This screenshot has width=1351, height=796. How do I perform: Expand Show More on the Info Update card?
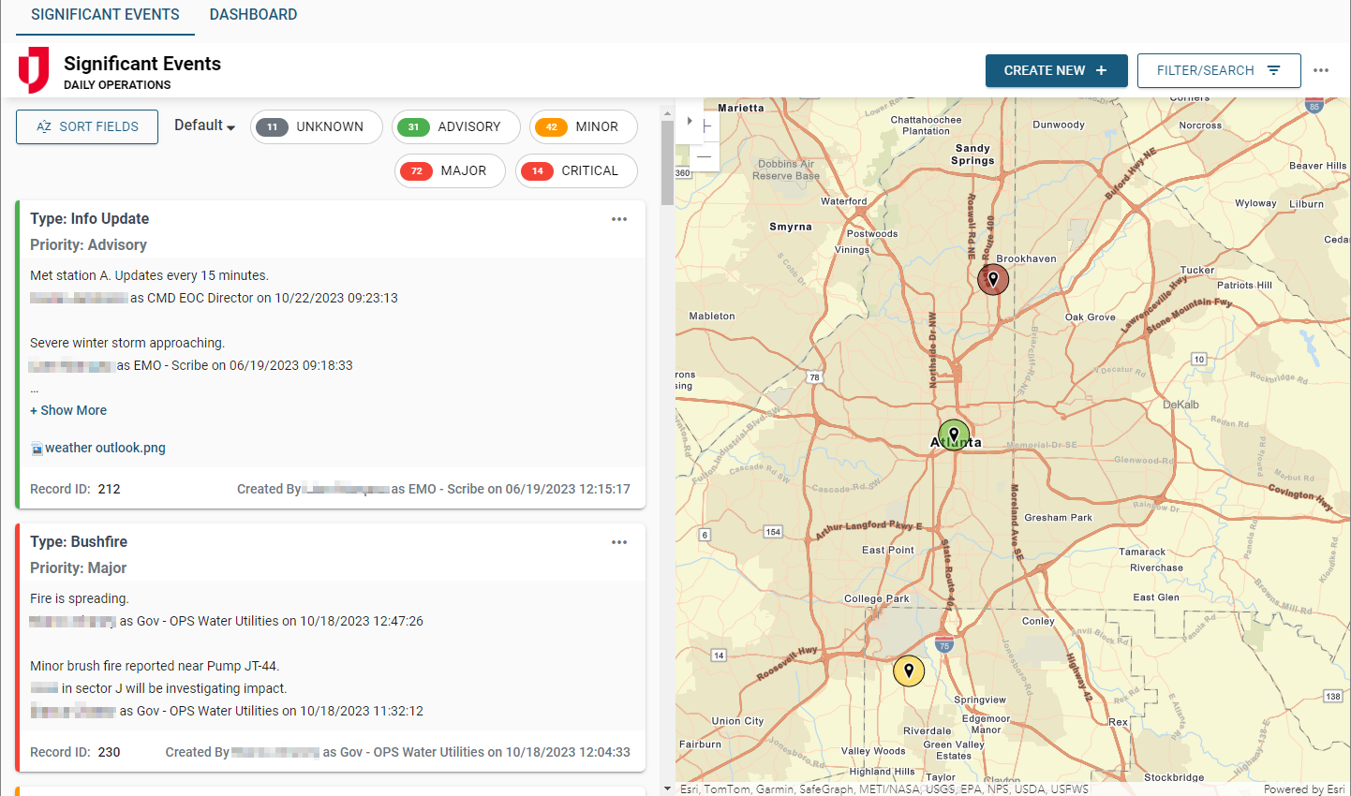[68, 410]
